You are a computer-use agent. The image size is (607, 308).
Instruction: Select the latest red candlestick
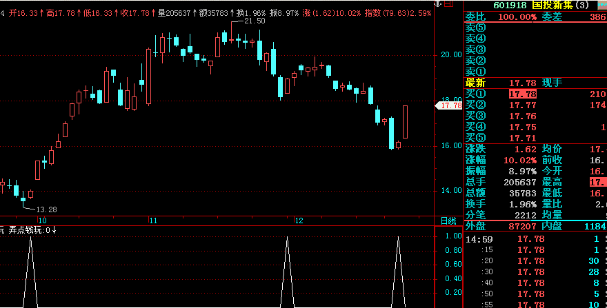pos(406,122)
